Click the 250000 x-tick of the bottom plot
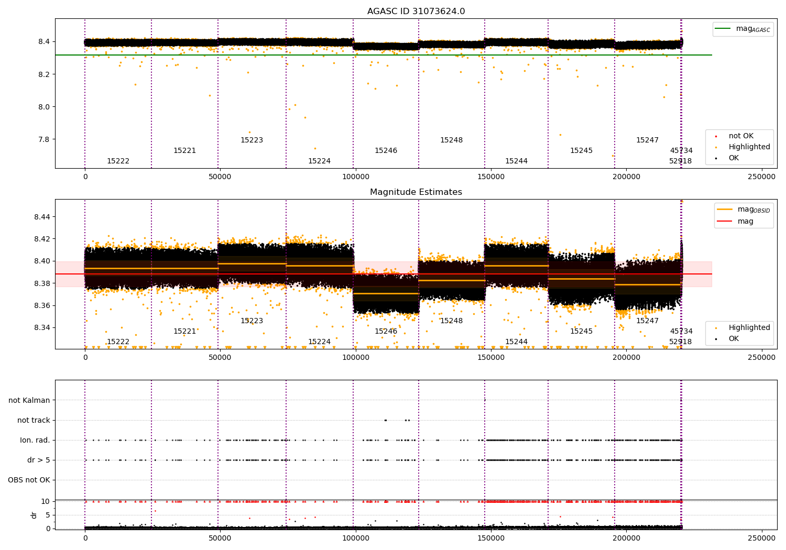The width and height of the screenshot is (786, 550). point(761,538)
